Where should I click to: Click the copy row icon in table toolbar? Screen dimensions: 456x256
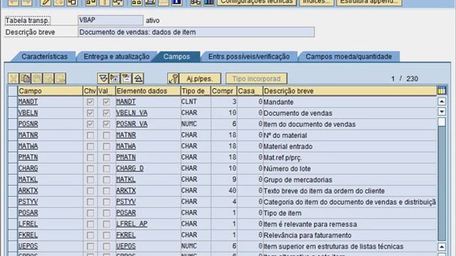(x=26, y=78)
